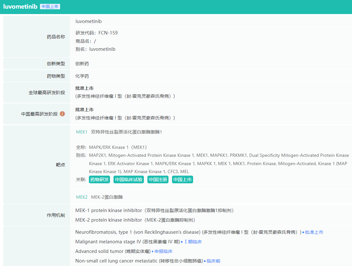The height and width of the screenshot is (266, 352).
Task: Open the MEK2 target link
Action: pyautogui.click(x=82, y=197)
